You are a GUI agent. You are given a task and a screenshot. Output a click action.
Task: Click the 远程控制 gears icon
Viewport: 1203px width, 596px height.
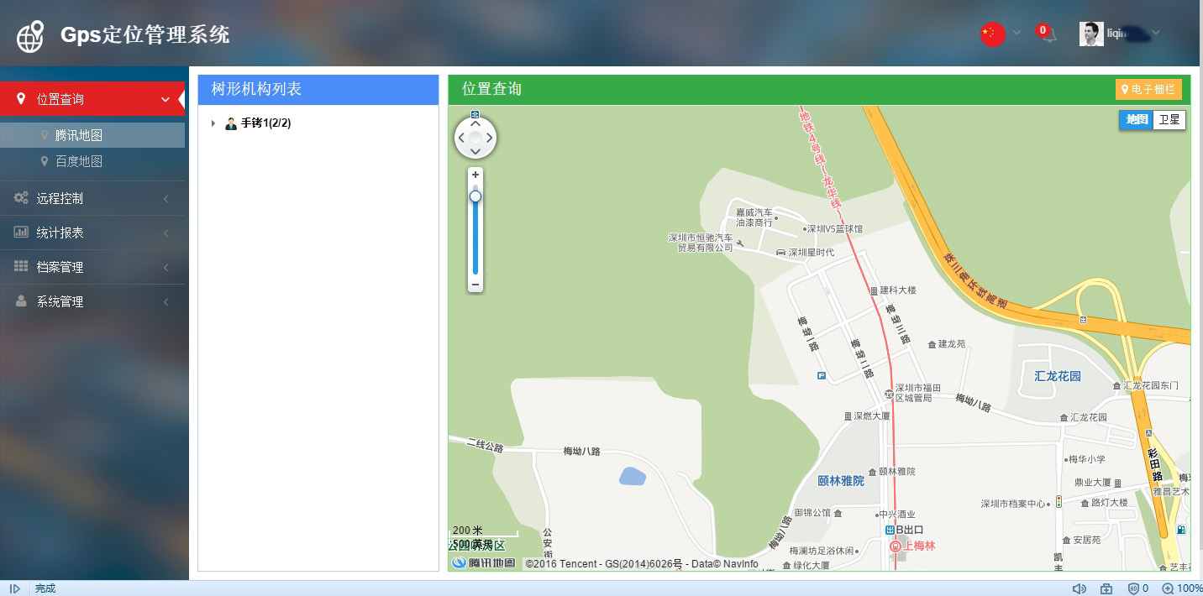pyautogui.click(x=21, y=198)
